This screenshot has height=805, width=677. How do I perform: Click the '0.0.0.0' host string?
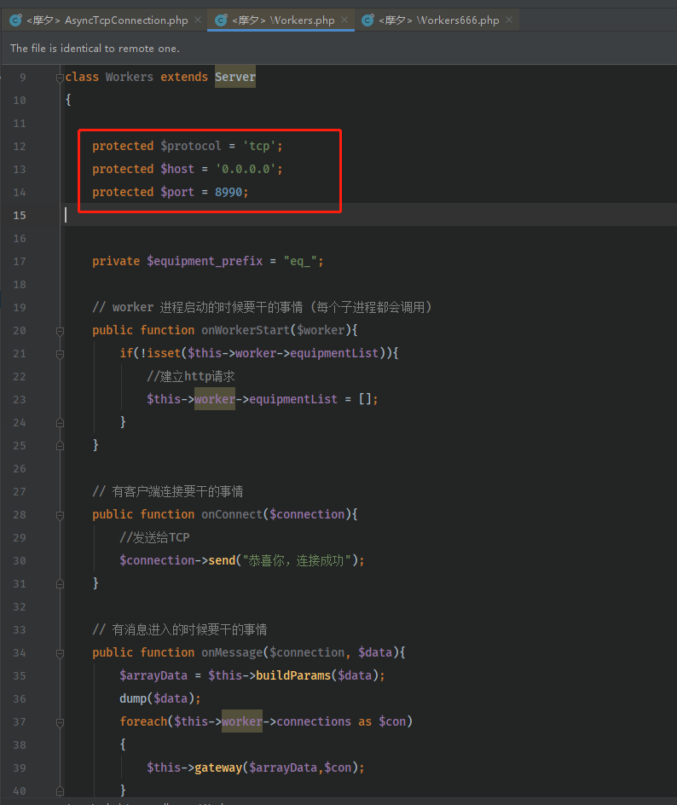pos(246,169)
